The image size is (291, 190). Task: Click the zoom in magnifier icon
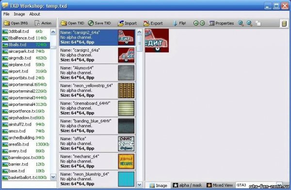coord(241,23)
